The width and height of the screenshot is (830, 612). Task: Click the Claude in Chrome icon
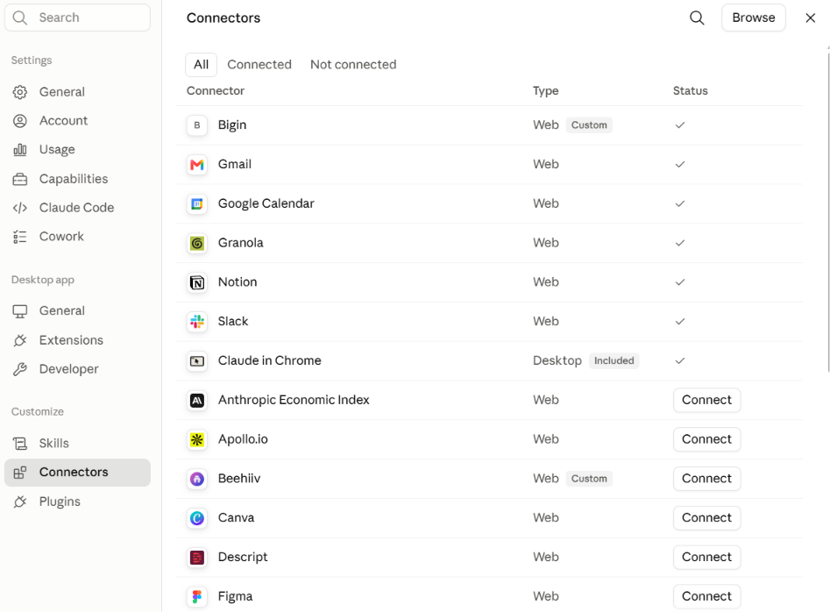pyautogui.click(x=197, y=361)
